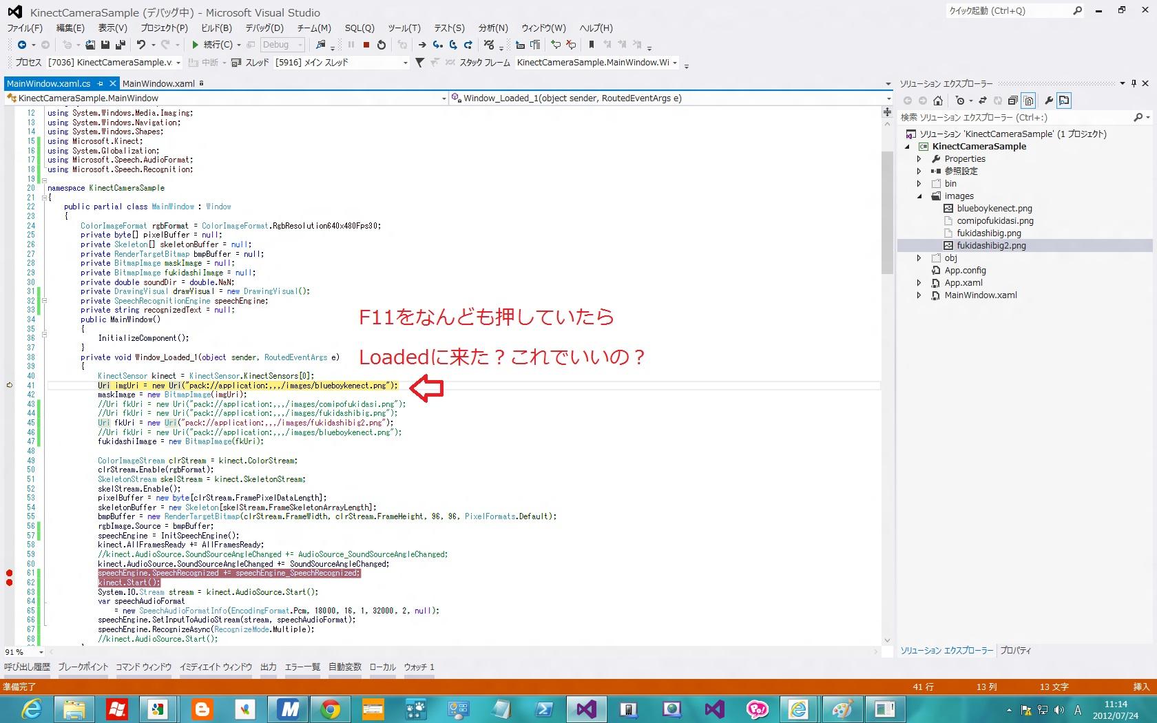This screenshot has height=723, width=1157.
Task: Expand the Properties tree node
Action: click(x=919, y=159)
